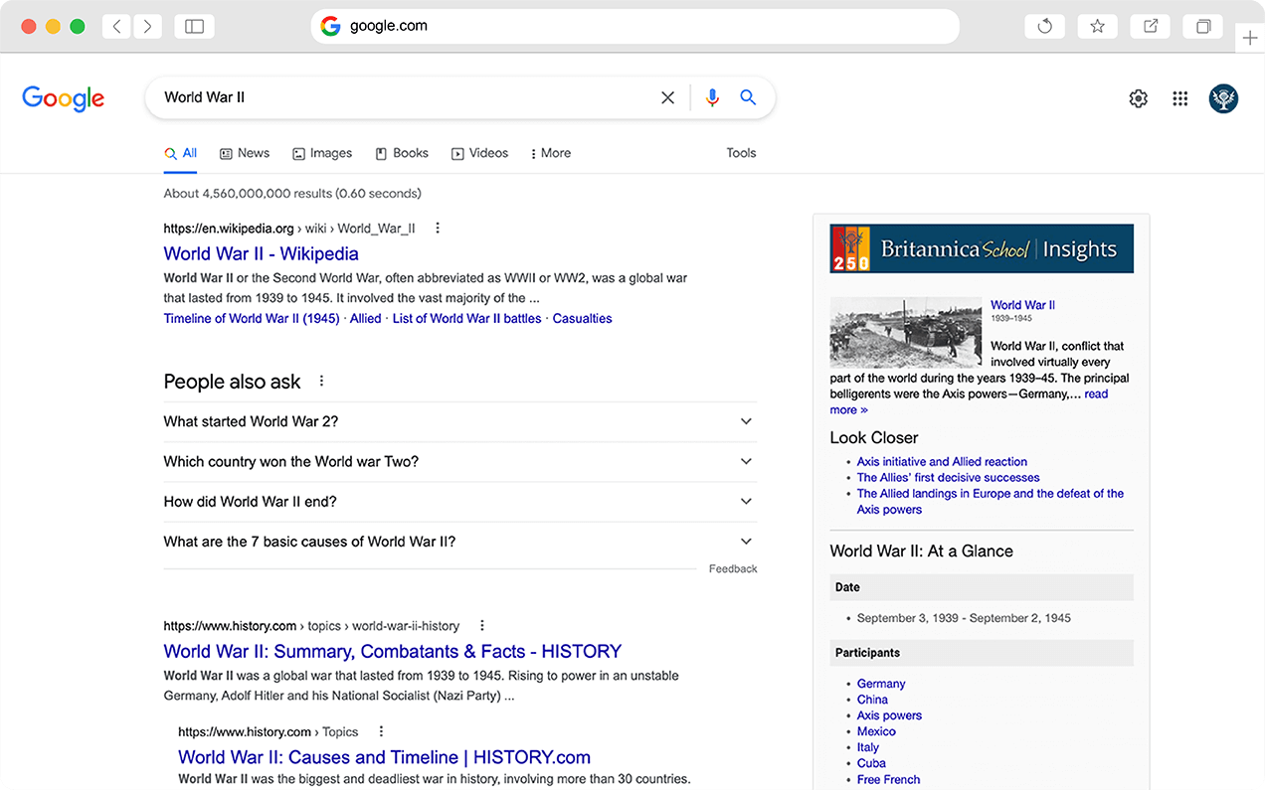Switch to the News tab
The width and height of the screenshot is (1265, 790).
click(x=245, y=153)
